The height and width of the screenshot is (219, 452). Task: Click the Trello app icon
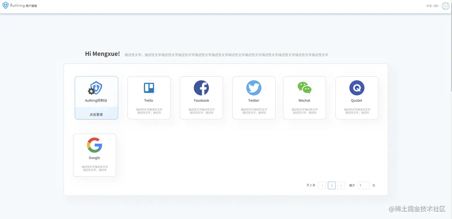[149, 88]
